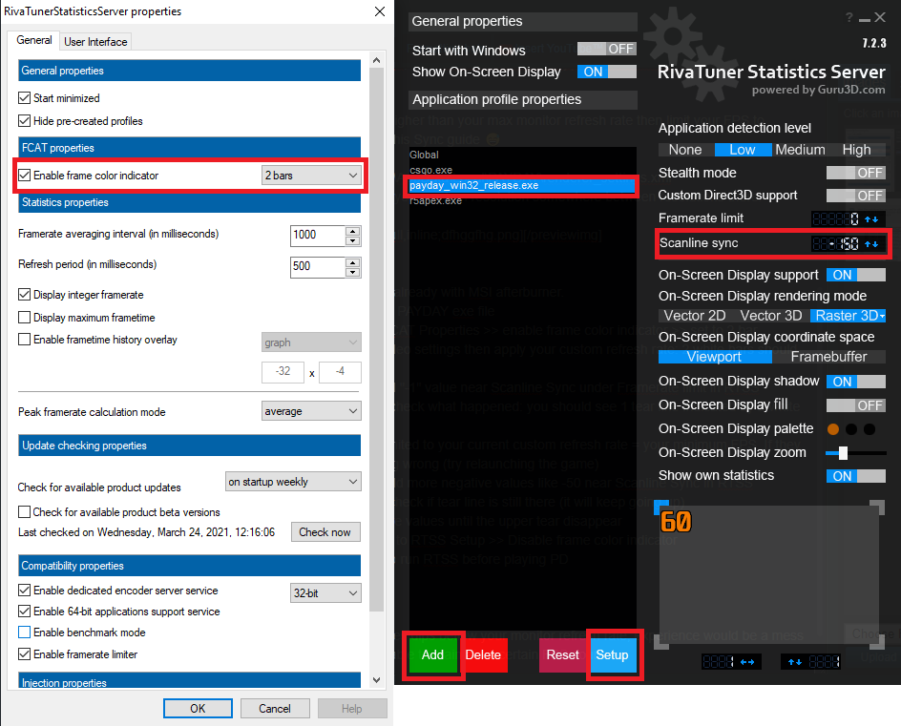Check for available product beta versions
Viewport: 901px width, 726px height.
pos(24,511)
